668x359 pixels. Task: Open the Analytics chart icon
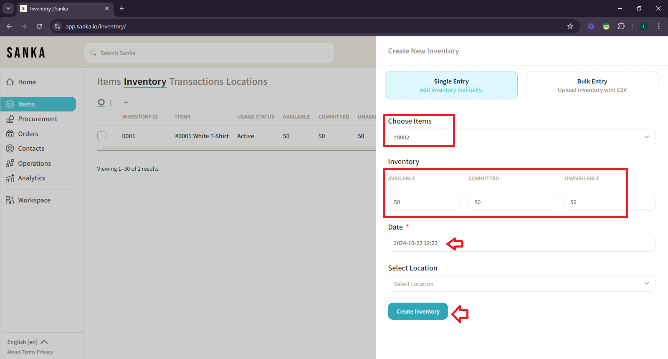(x=10, y=178)
